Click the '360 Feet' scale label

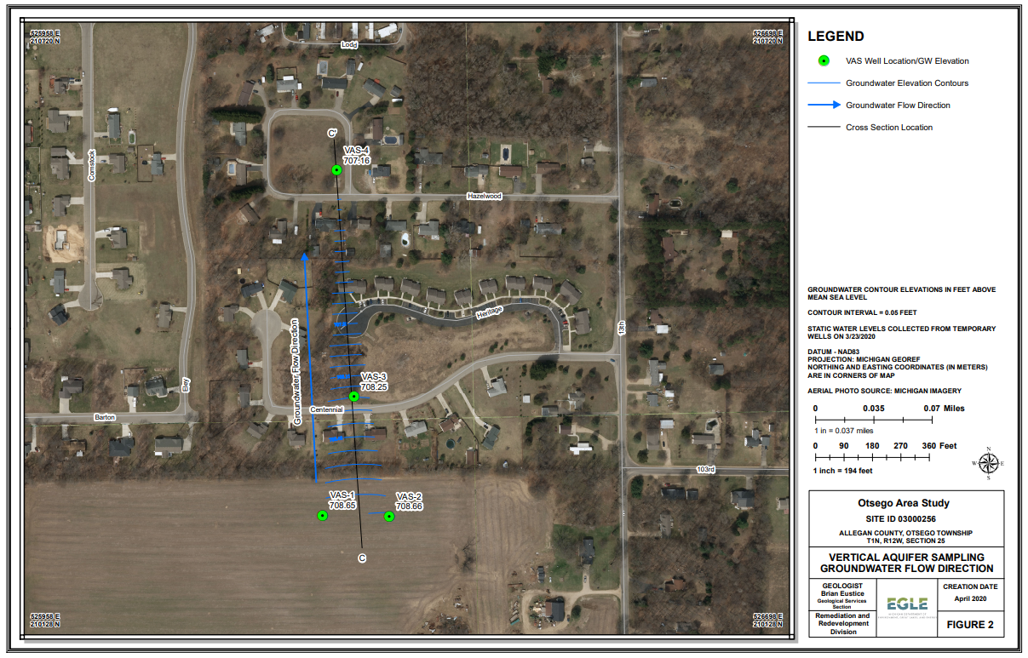point(939,446)
